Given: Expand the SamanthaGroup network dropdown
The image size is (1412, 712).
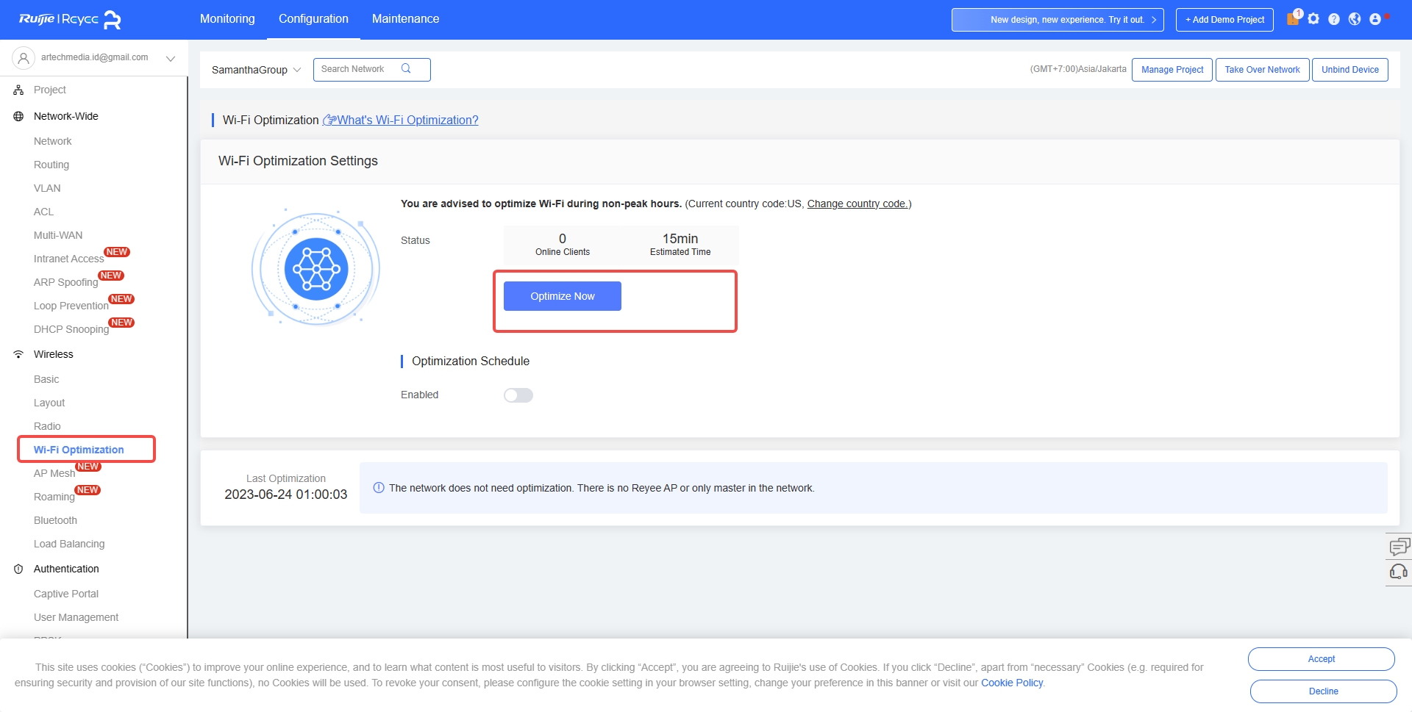Looking at the screenshot, I should coord(256,70).
